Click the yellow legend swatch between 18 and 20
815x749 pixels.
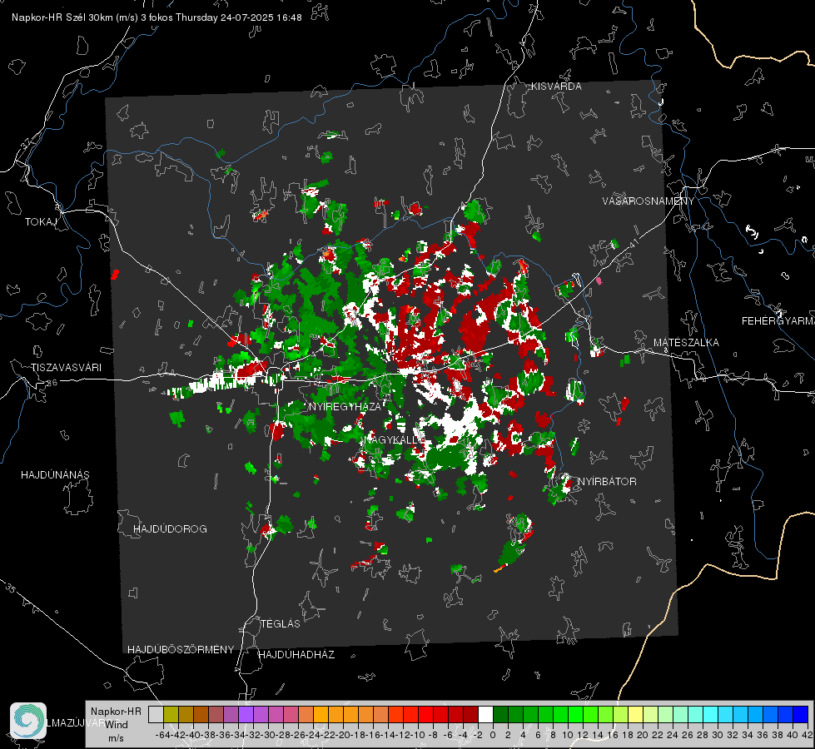(x=636, y=714)
